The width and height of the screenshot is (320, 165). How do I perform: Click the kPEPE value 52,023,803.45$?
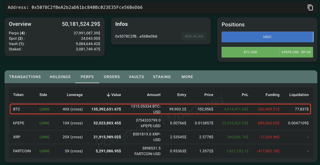[x=107, y=123]
